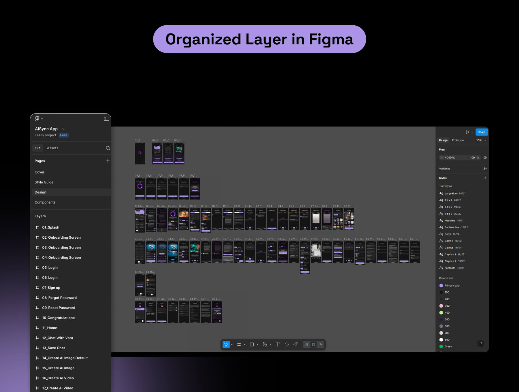Toggle sidebar with the panel layout icon
The height and width of the screenshot is (392, 519).
pyautogui.click(x=106, y=119)
